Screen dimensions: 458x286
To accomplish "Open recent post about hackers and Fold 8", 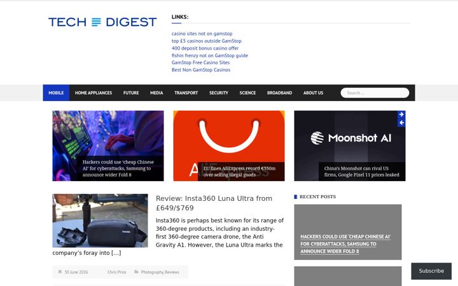I will pos(345,244).
